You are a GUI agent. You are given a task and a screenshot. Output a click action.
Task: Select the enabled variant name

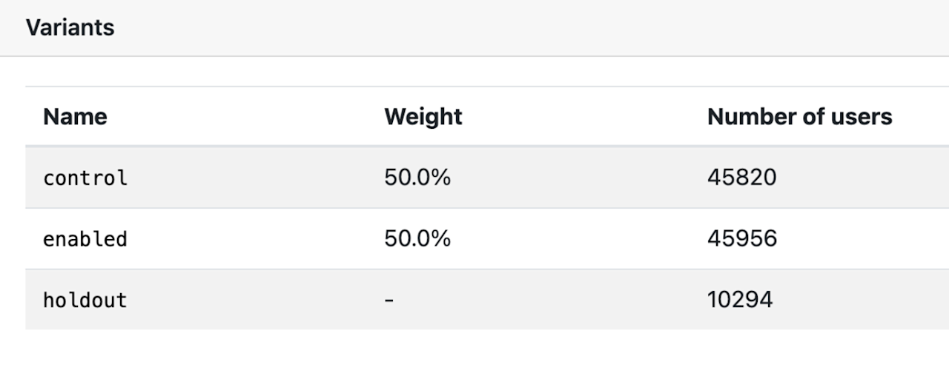85,238
